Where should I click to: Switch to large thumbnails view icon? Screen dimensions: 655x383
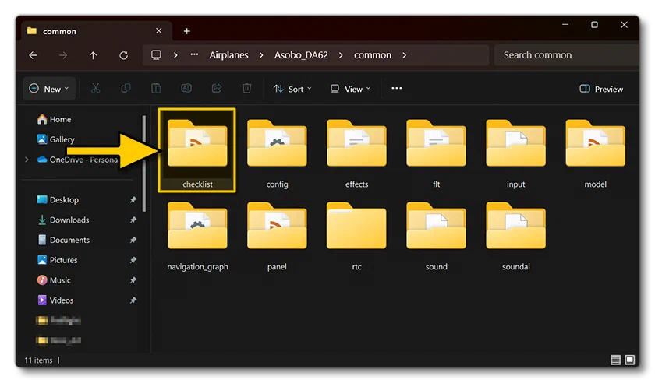(x=630, y=360)
